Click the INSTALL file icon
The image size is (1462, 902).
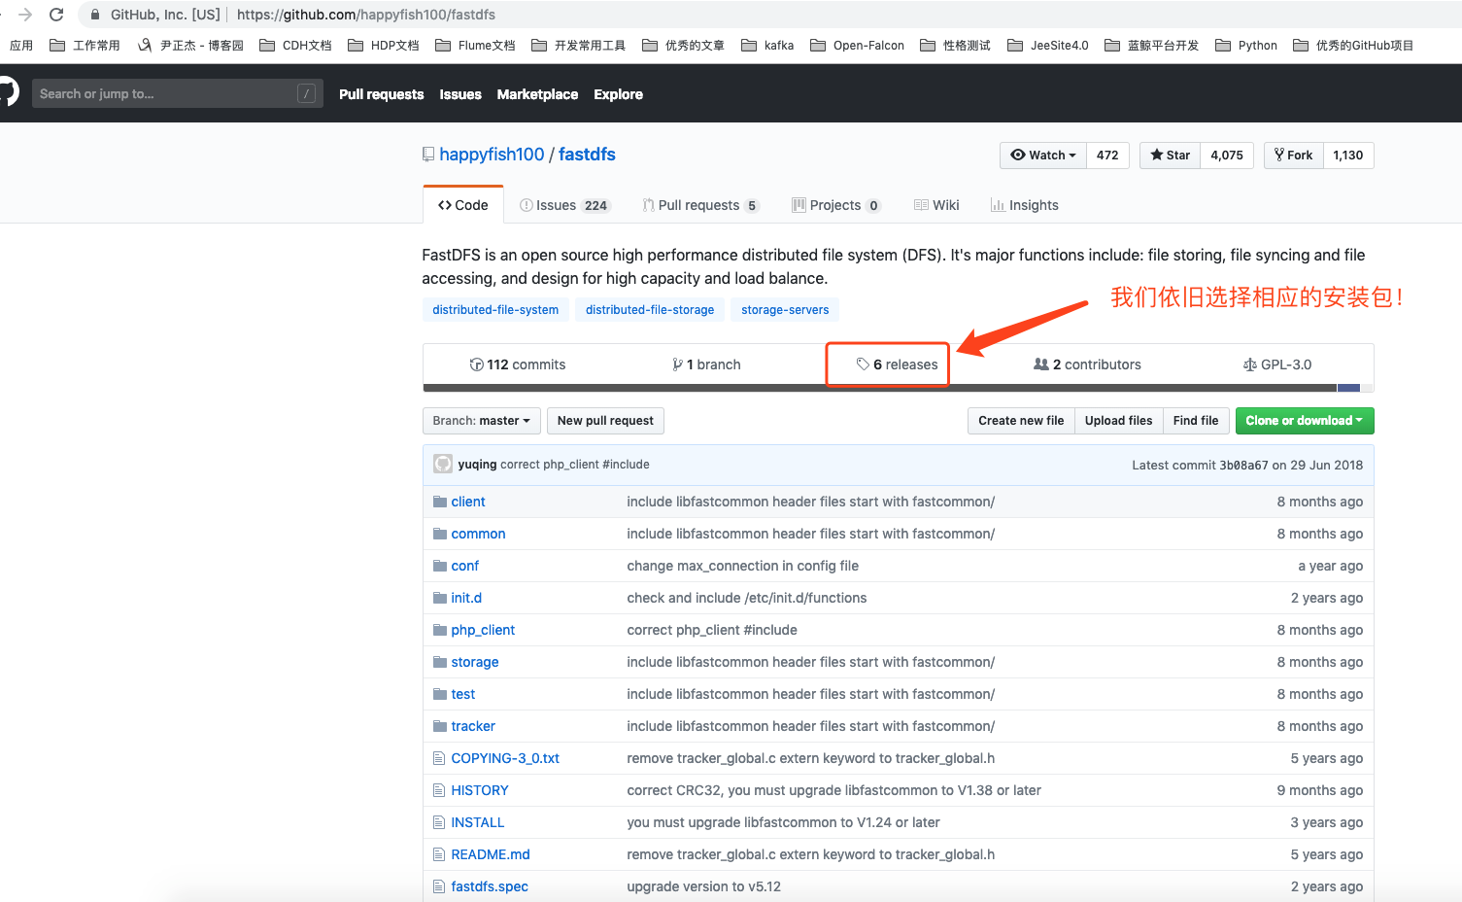tap(439, 822)
